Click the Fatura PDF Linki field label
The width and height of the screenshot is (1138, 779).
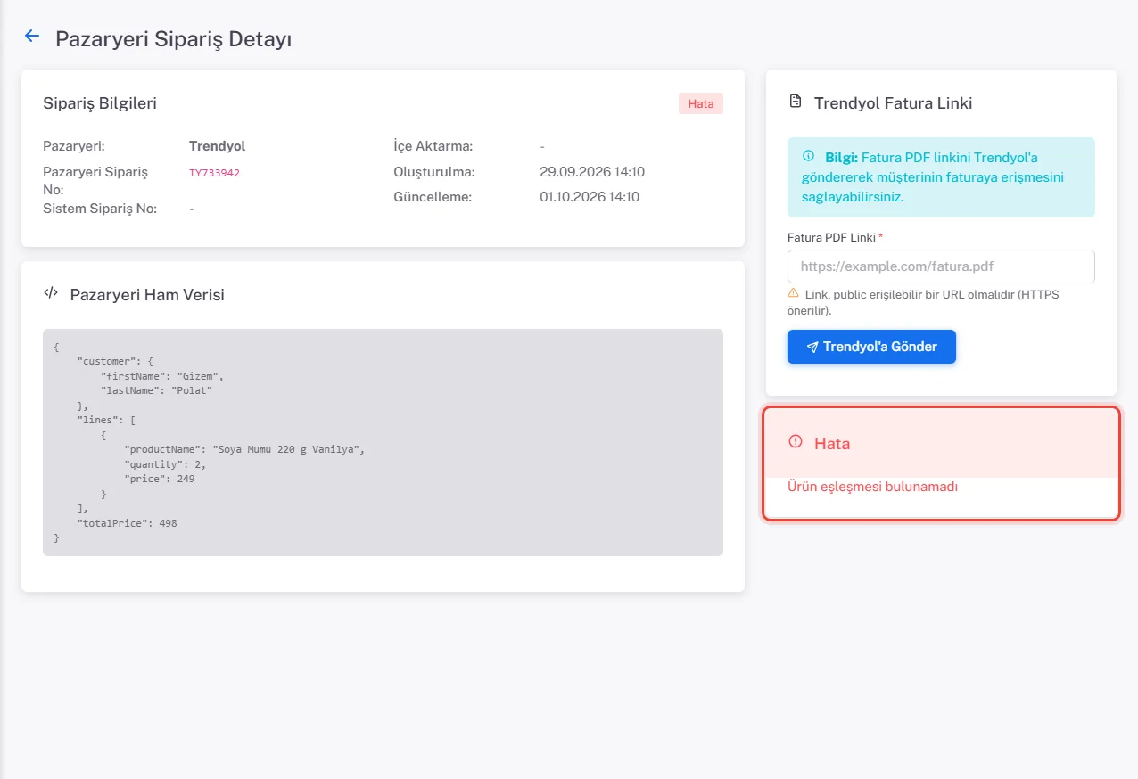[836, 237]
